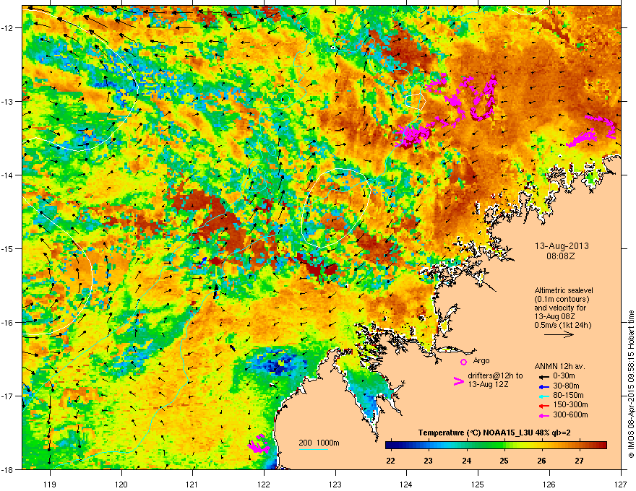Click the green section of colorbar above 24
The width and height of the screenshot is (636, 491).
point(467,446)
